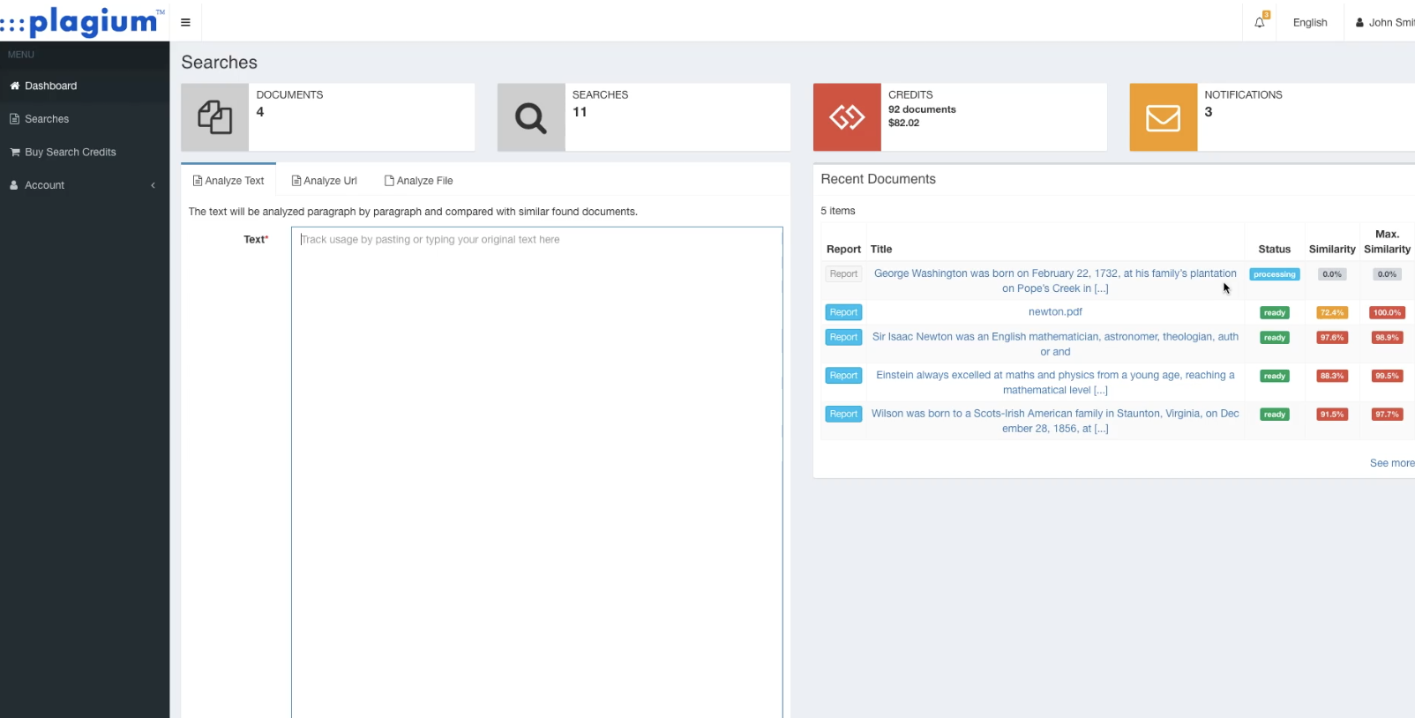
Task: Open the English language dropdown
Action: (1310, 23)
